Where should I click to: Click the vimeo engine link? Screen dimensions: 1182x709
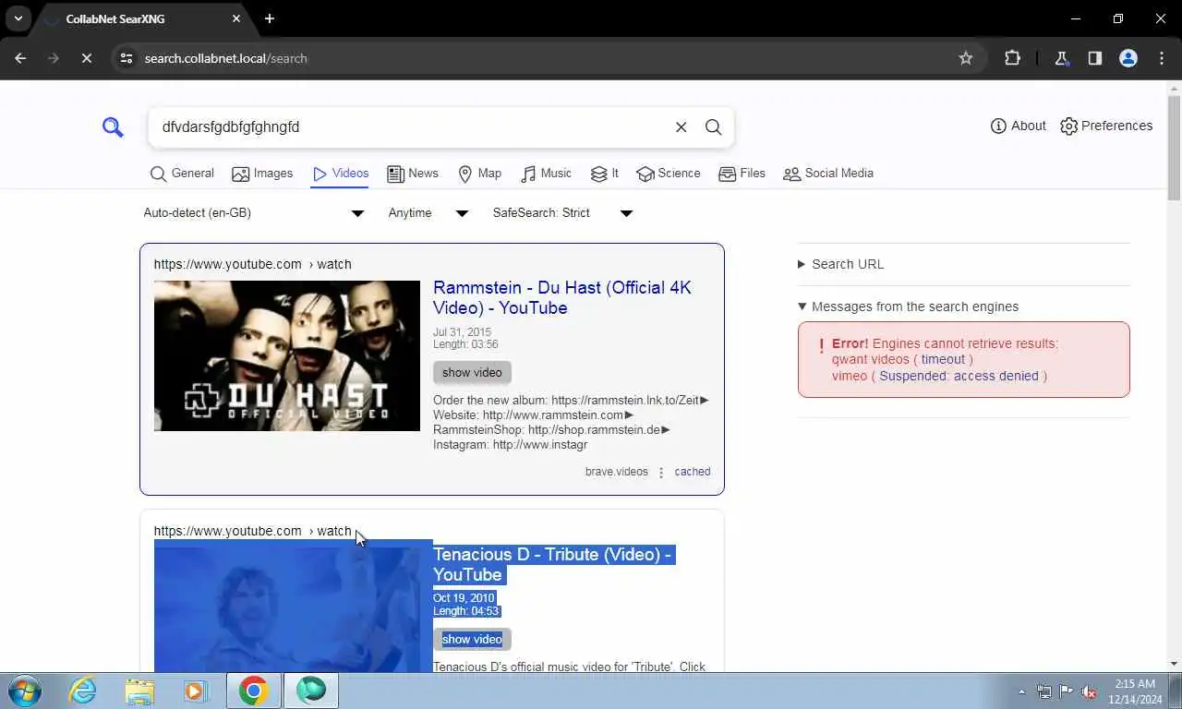[x=850, y=376]
